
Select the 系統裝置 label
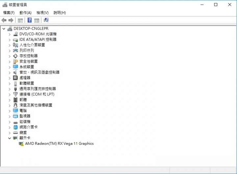27,67
